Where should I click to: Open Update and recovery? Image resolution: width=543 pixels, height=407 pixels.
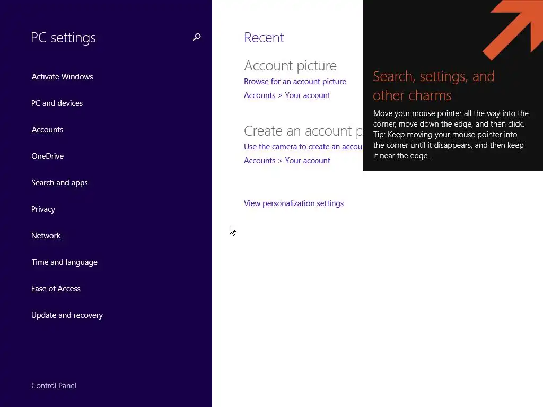coord(67,315)
